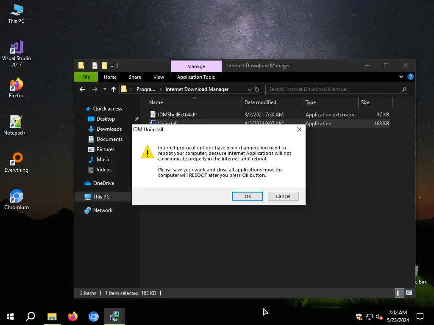Open Documents in the navigation pane

pyautogui.click(x=109, y=139)
